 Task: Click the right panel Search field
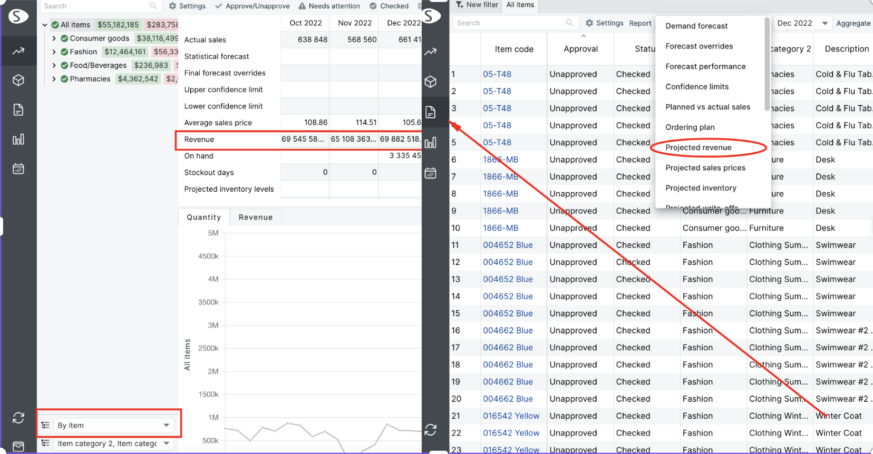coord(514,23)
